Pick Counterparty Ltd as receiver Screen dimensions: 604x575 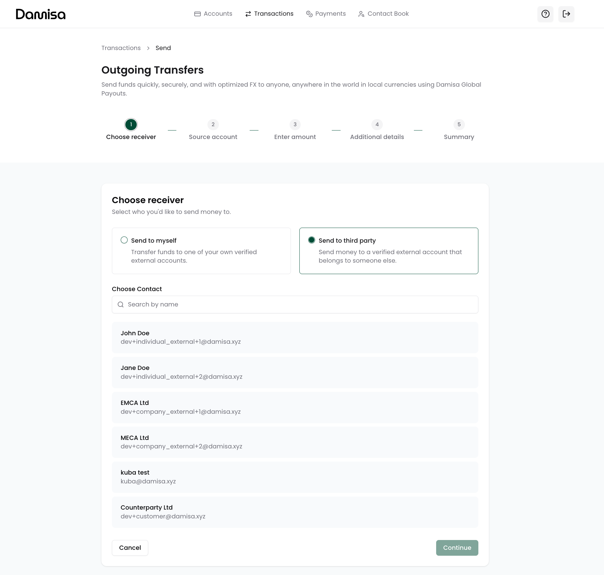pyautogui.click(x=294, y=512)
